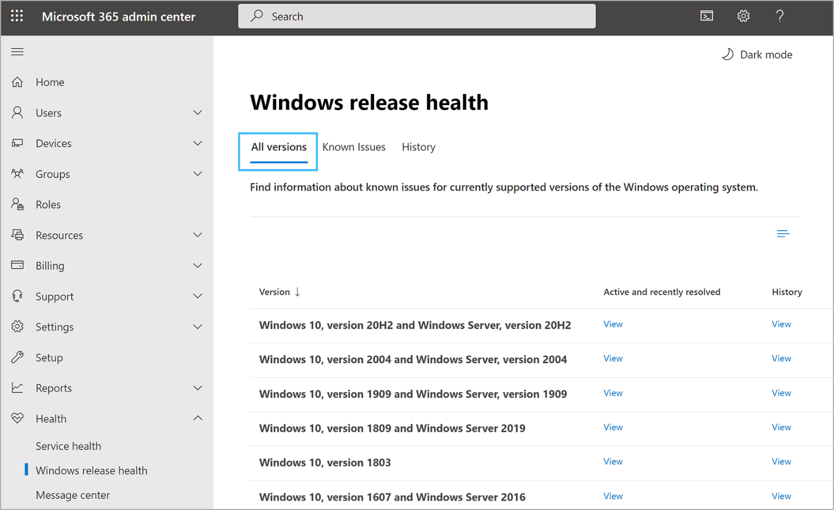View active issues for Windows 10 version 20H2
The width and height of the screenshot is (834, 510).
(x=613, y=324)
